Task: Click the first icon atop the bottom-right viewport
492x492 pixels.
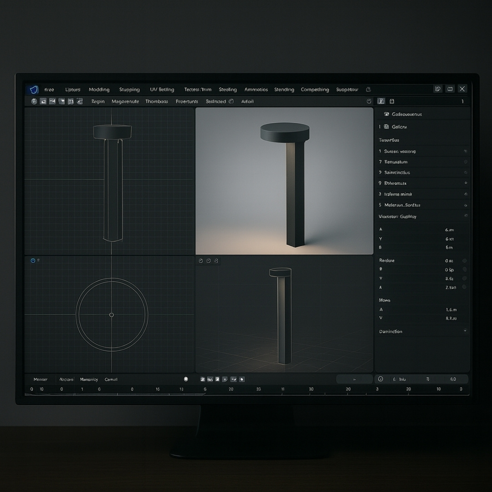Action: [x=201, y=261]
